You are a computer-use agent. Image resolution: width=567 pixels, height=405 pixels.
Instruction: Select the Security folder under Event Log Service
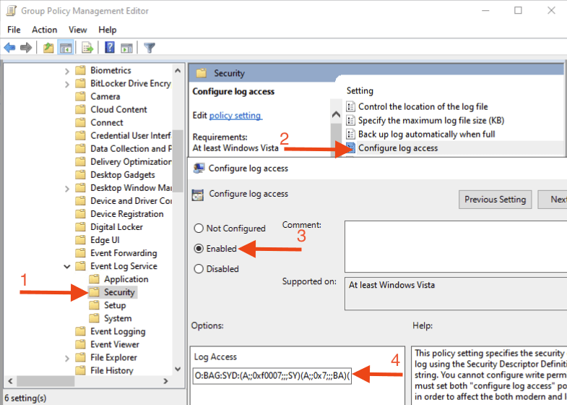pos(118,292)
